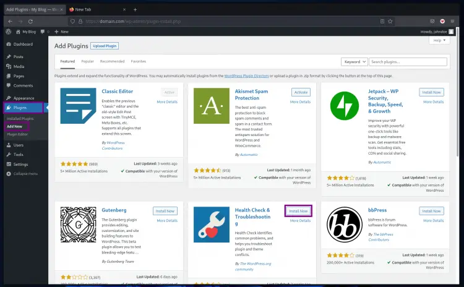Image resolution: width=464 pixels, height=287 pixels.
Task: Open Howdy, johndoe account menu
Action: (x=437, y=32)
